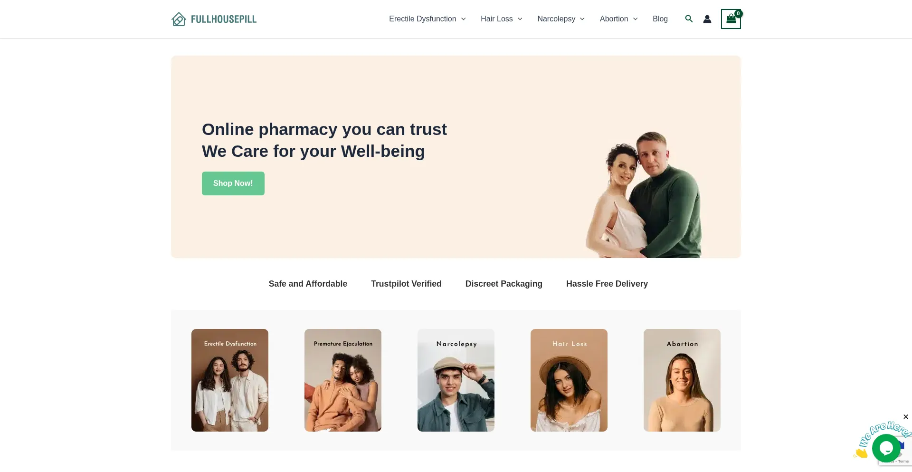Click the FULLHOUSEPILL brand name text
This screenshot has height=472, width=912.
pos(224,19)
